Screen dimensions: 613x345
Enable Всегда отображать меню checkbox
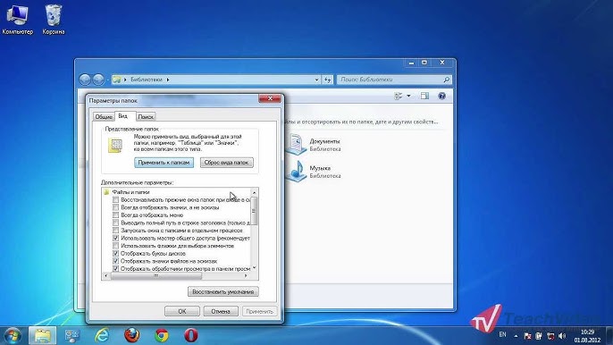[x=116, y=215]
